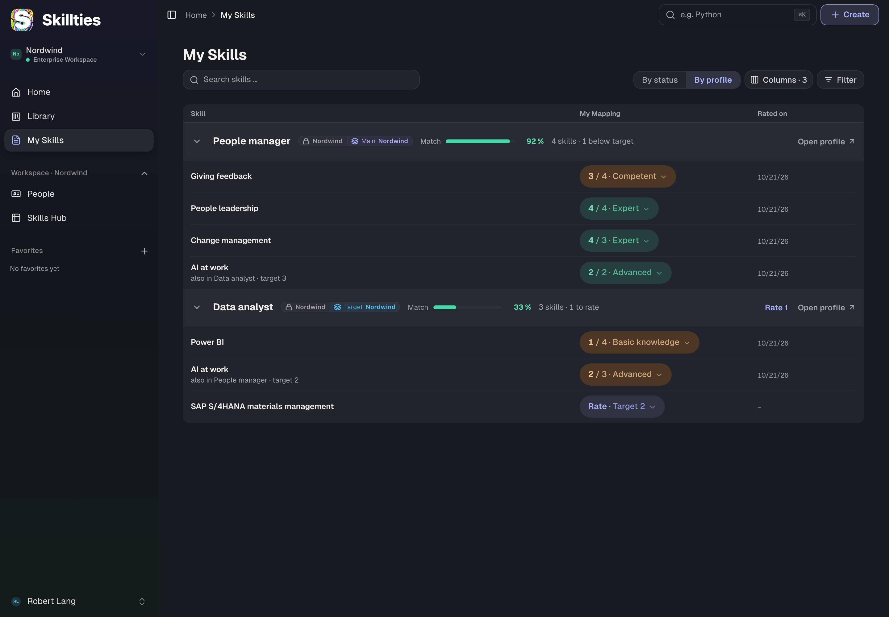Click the People card icon
Image resolution: width=889 pixels, height=617 pixels.
16,194
